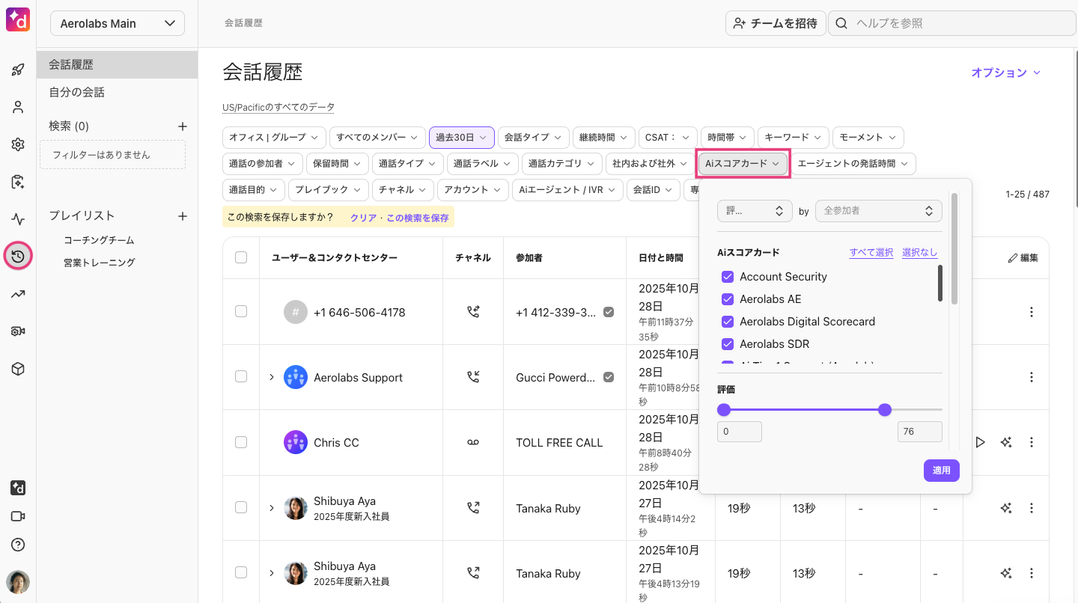This screenshot has height=603, width=1078.
Task: Uncheck the Aerolabs AE scorecard
Action: (727, 299)
